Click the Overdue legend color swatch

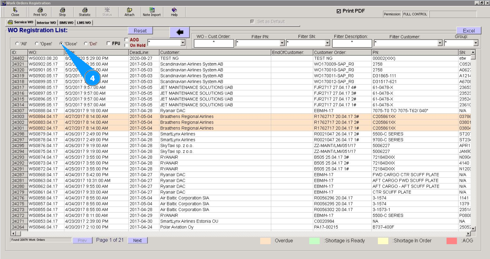coord(265,241)
